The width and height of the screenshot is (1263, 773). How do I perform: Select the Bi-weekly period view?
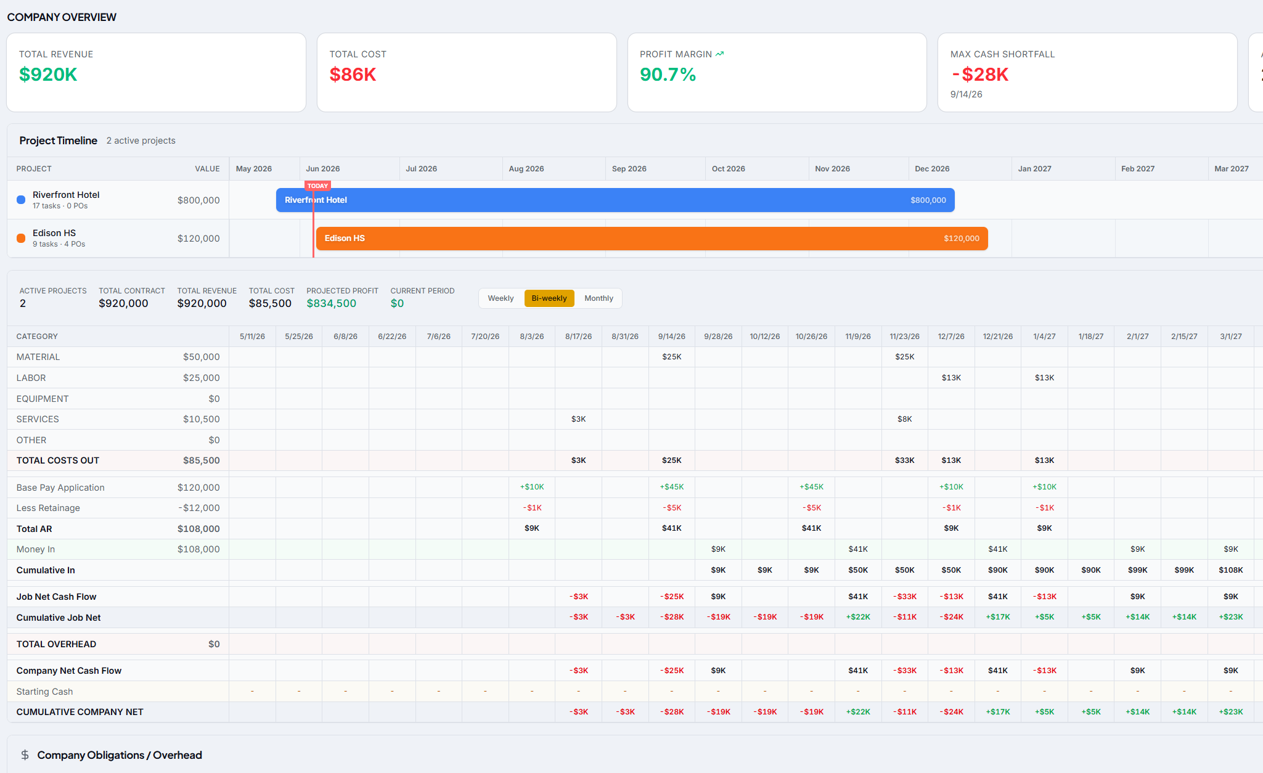pyautogui.click(x=549, y=298)
